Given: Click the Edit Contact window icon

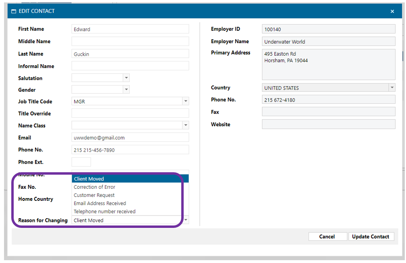Looking at the screenshot, I should 14,11.
